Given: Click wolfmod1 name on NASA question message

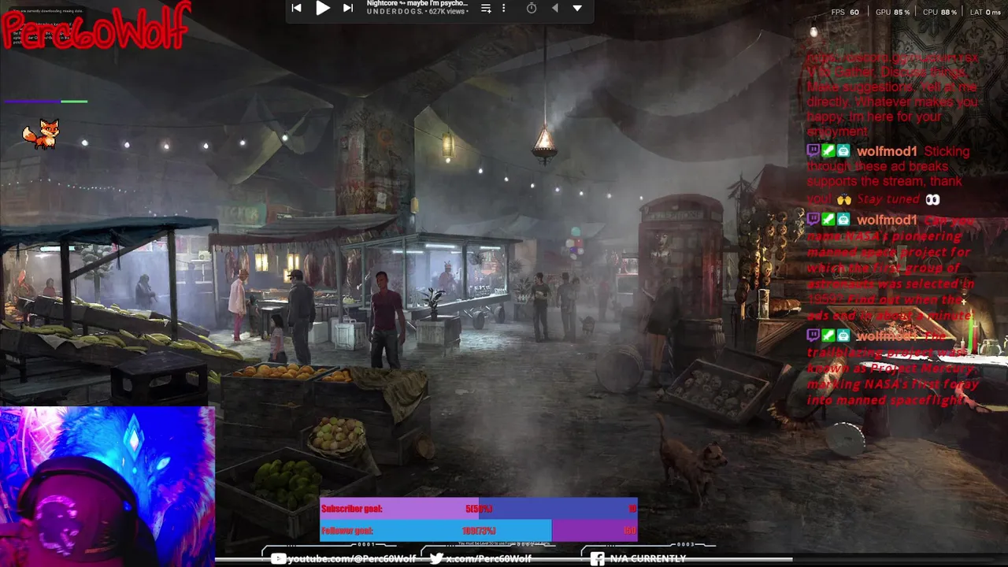Looking at the screenshot, I should point(887,220).
